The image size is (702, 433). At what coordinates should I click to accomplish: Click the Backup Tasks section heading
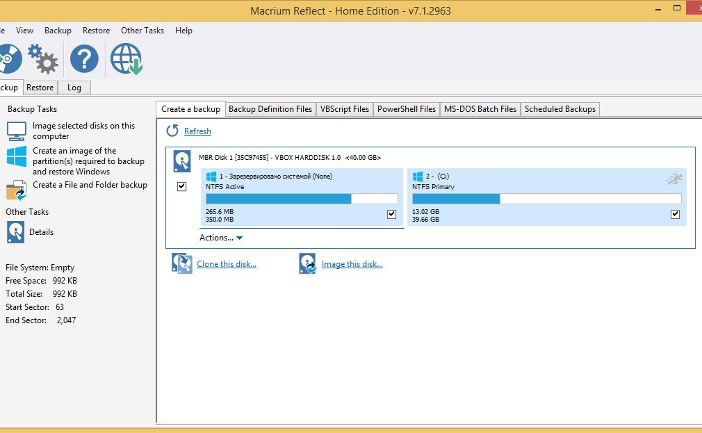pos(32,109)
